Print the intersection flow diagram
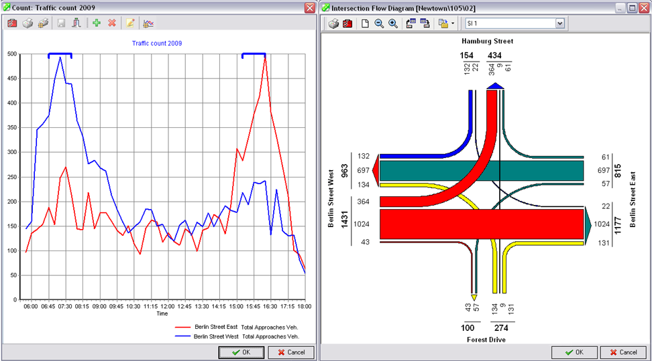 (333, 23)
